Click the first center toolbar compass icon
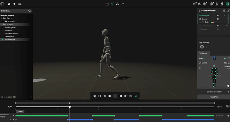This screenshot has height=122, width=230. click(107, 4)
